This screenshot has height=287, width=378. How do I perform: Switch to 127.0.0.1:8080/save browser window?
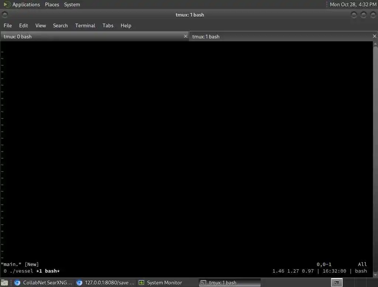(105, 283)
